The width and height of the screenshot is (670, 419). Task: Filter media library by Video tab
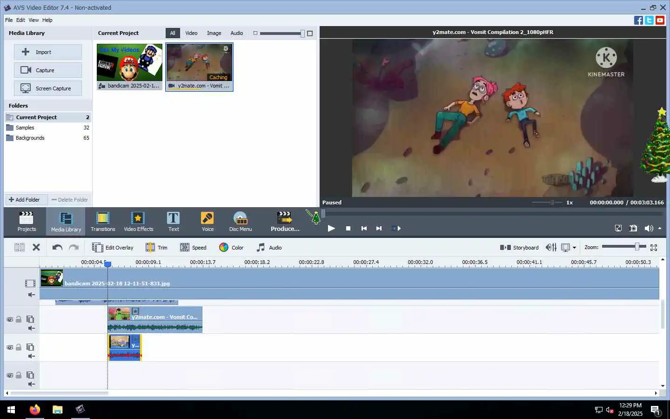click(191, 33)
